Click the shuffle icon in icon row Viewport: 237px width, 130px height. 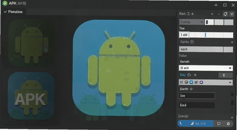pos(181,82)
